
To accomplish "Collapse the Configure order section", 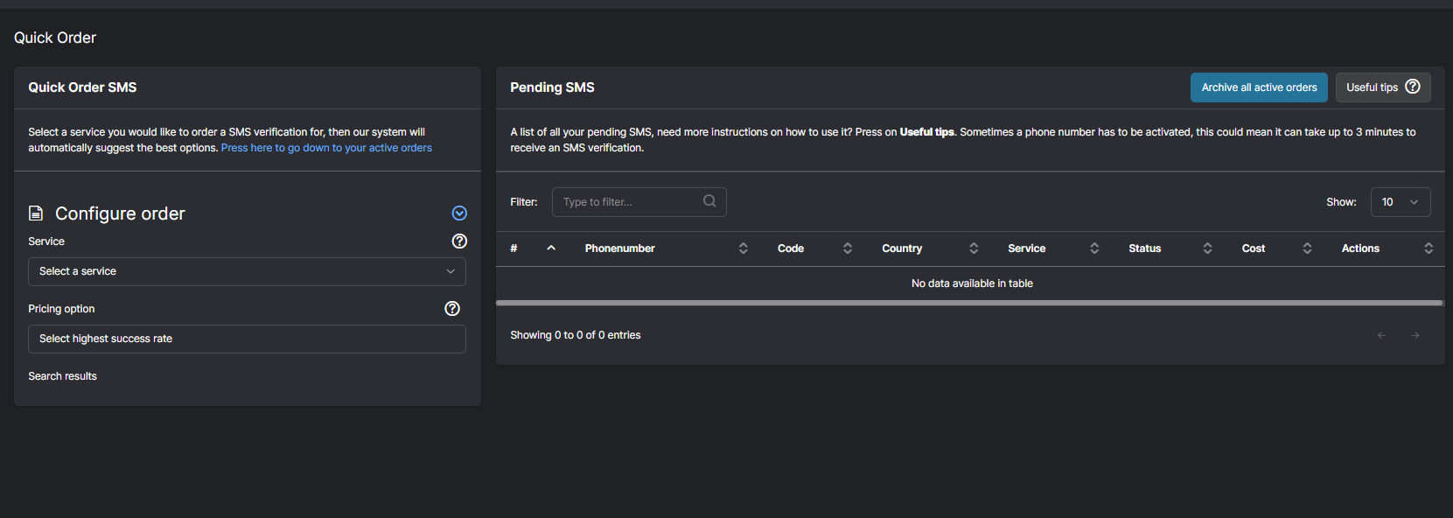I will point(459,213).
